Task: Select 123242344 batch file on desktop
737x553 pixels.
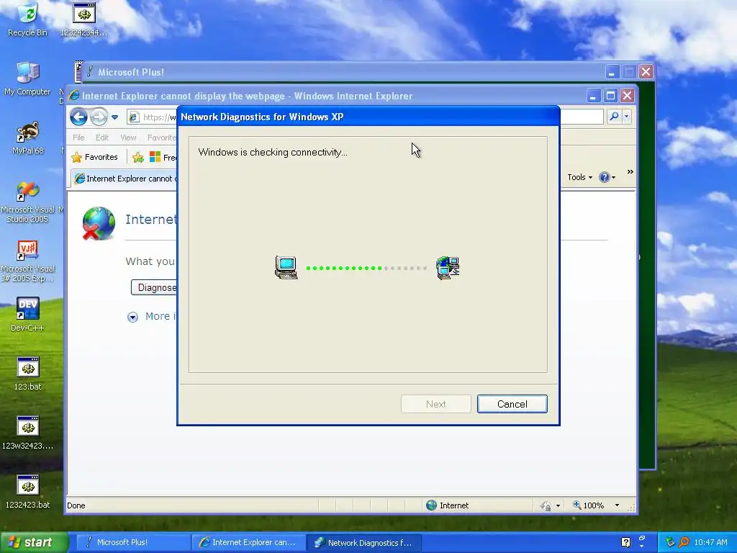Action: coord(83,19)
